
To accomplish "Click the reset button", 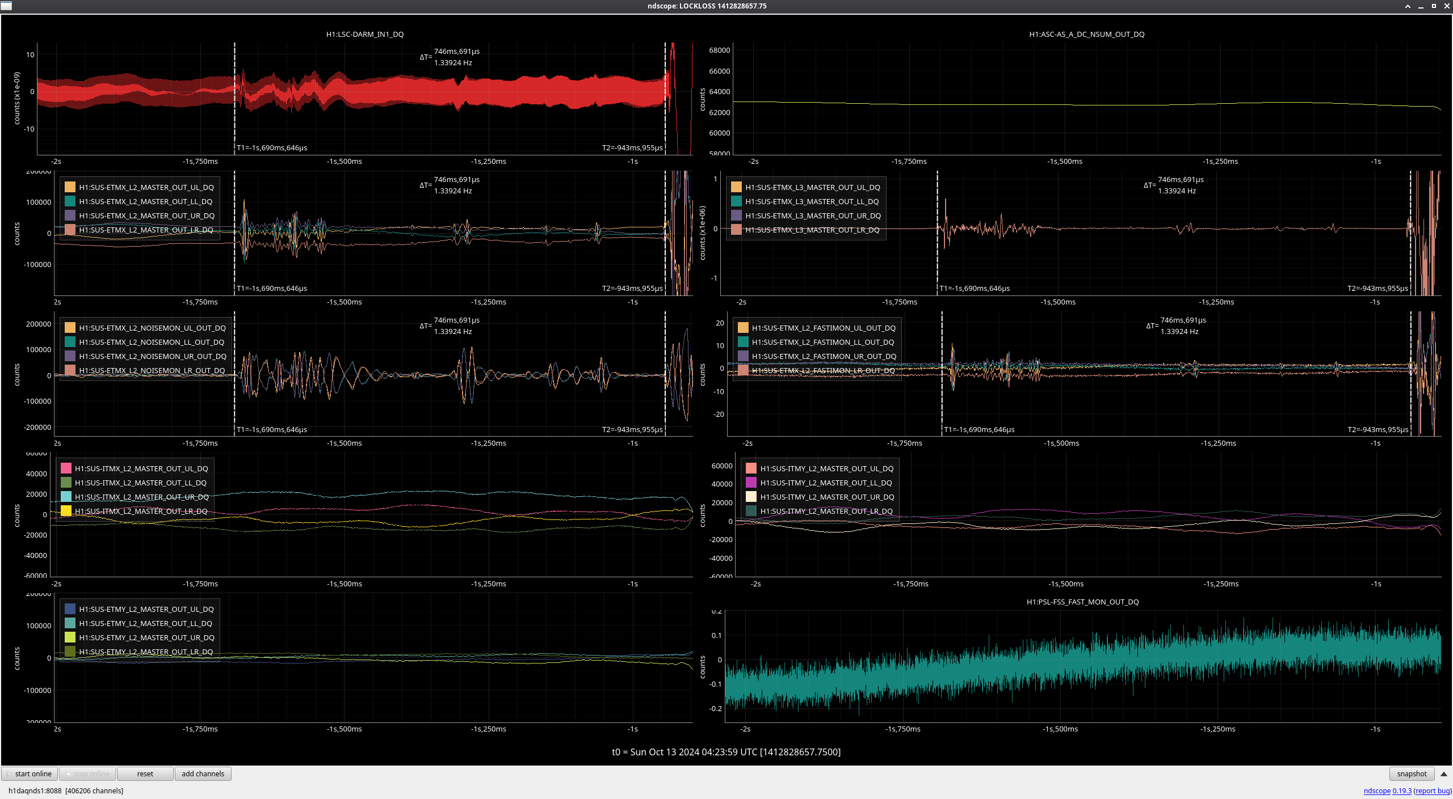I will click(145, 773).
